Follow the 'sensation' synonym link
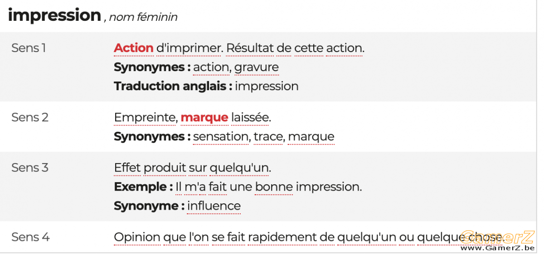The image size is (544, 255). (221, 137)
